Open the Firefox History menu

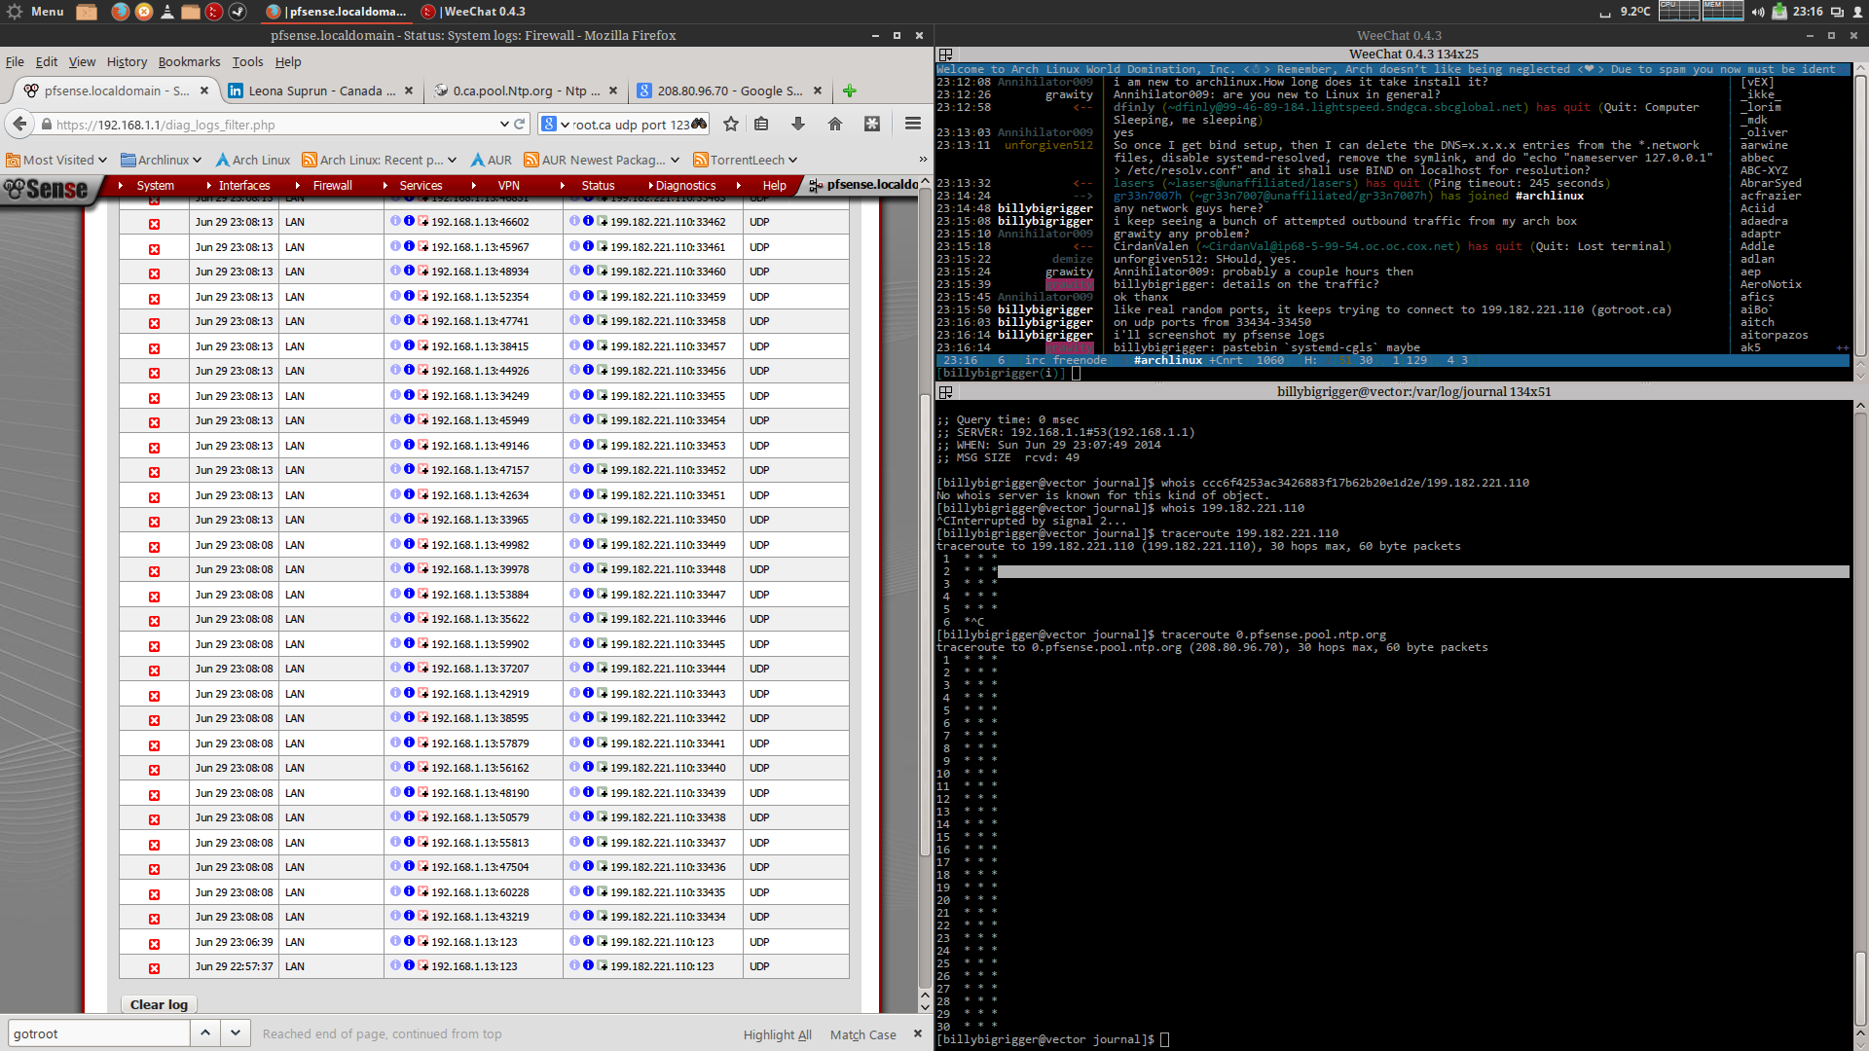[x=127, y=61]
